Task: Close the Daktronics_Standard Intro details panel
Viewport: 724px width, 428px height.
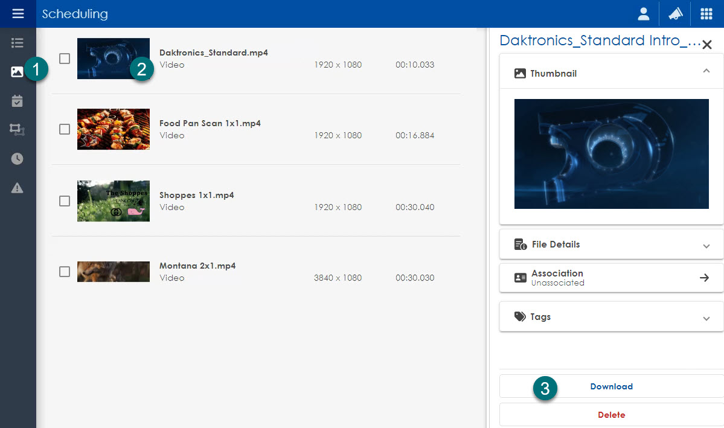Action: [x=707, y=45]
